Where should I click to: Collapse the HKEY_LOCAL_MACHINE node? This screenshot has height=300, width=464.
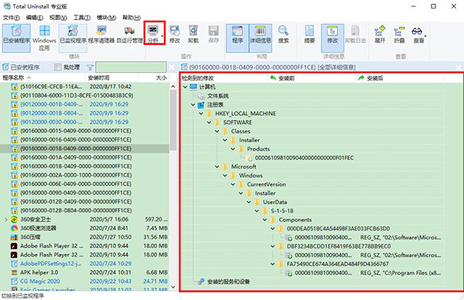[201, 114]
